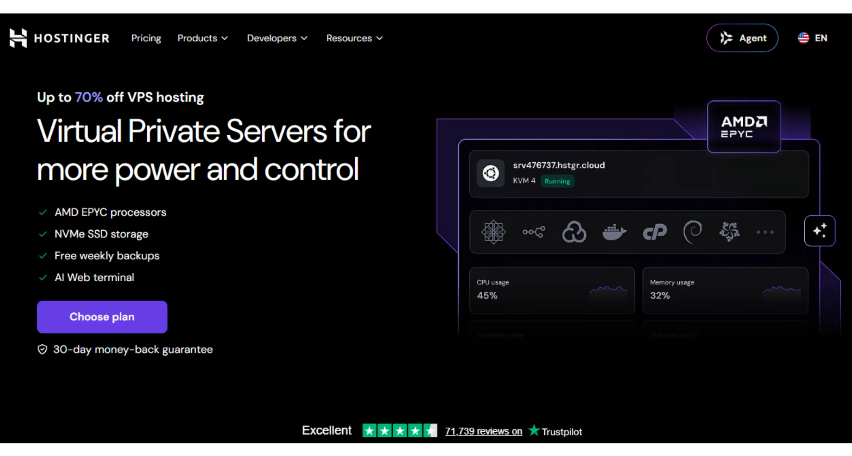Select the cPanel icon
This screenshot has width=852, height=456.
pyautogui.click(x=655, y=232)
